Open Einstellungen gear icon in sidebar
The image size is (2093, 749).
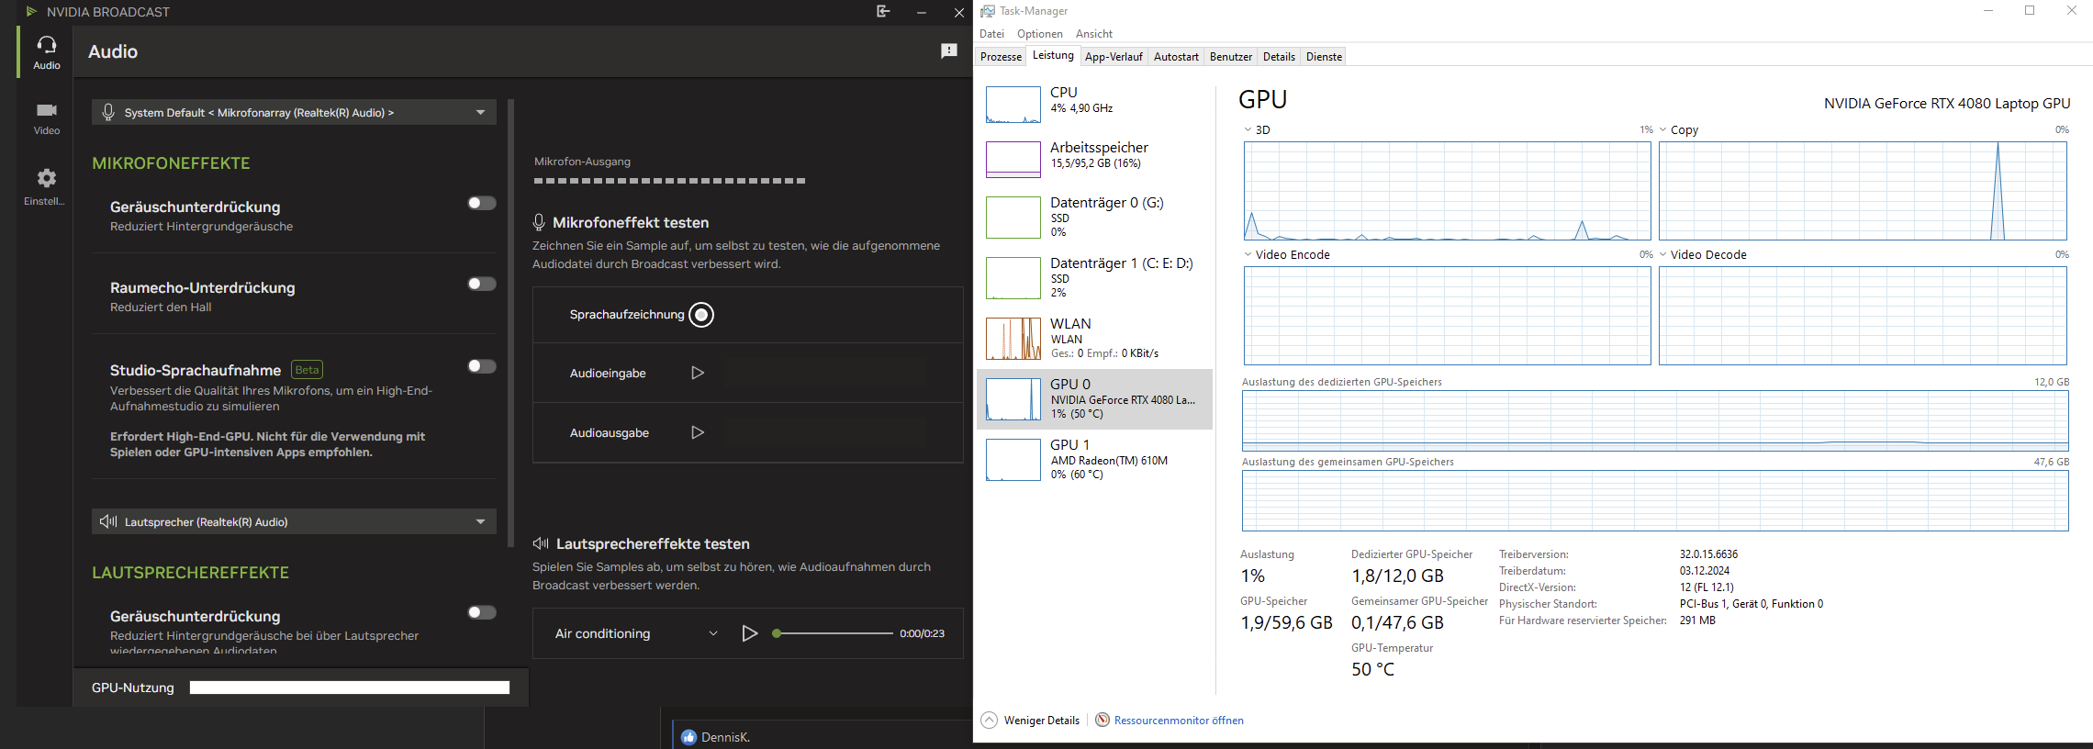tap(46, 178)
